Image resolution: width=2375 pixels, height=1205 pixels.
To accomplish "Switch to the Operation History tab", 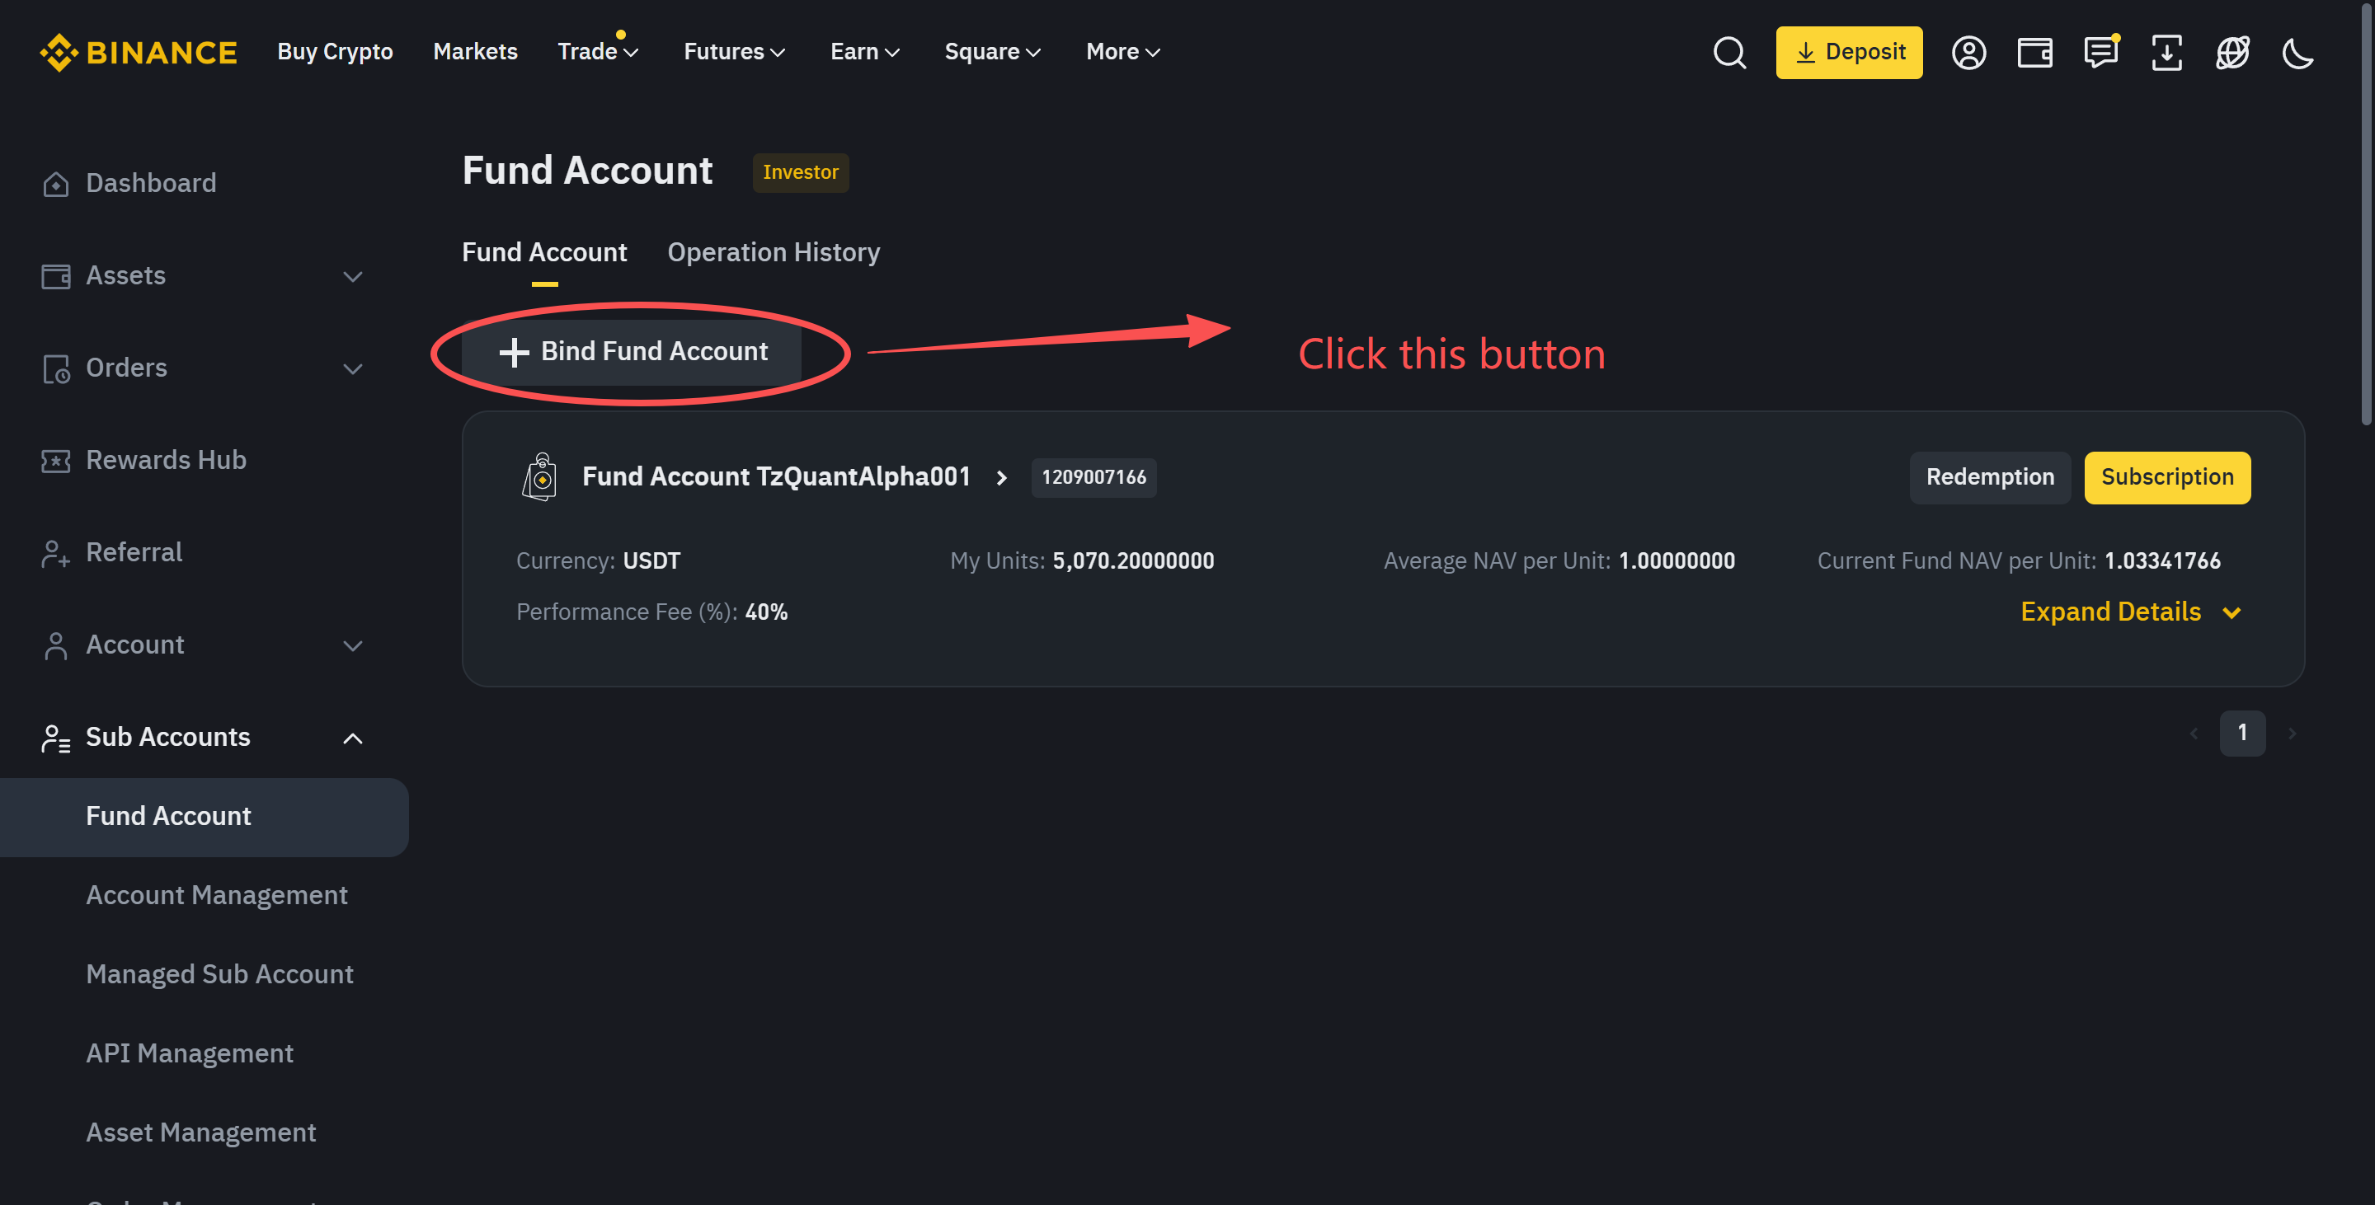I will [x=773, y=252].
